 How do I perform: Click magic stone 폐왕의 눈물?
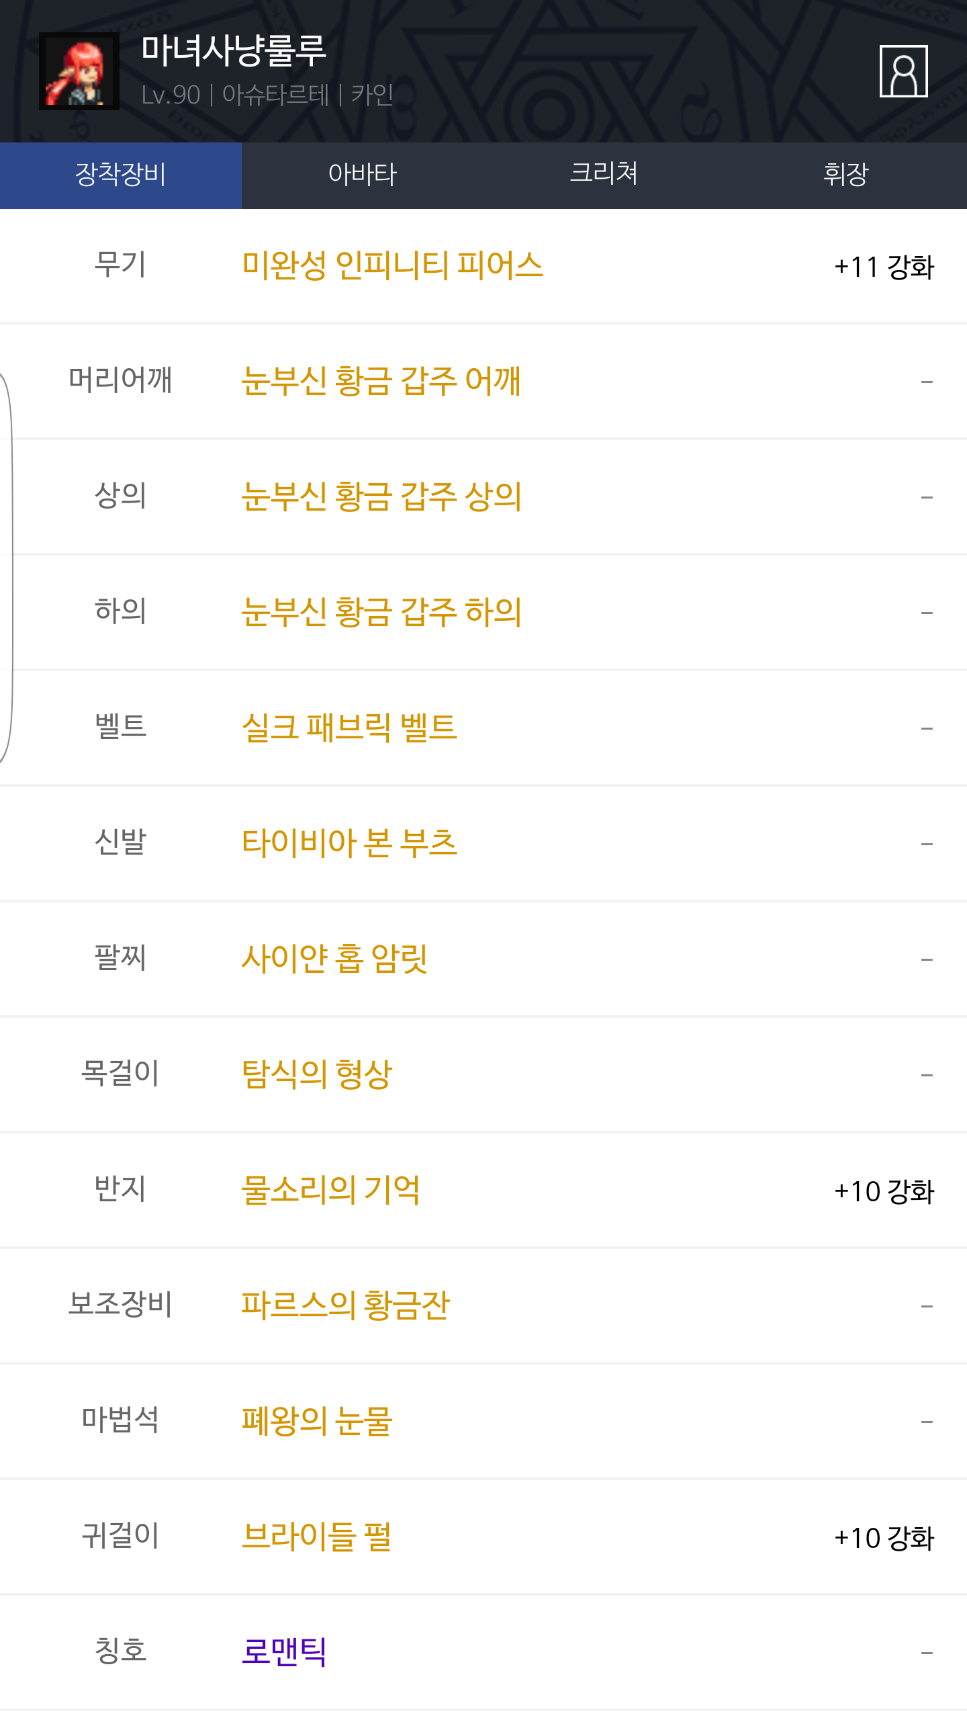pos(316,1421)
